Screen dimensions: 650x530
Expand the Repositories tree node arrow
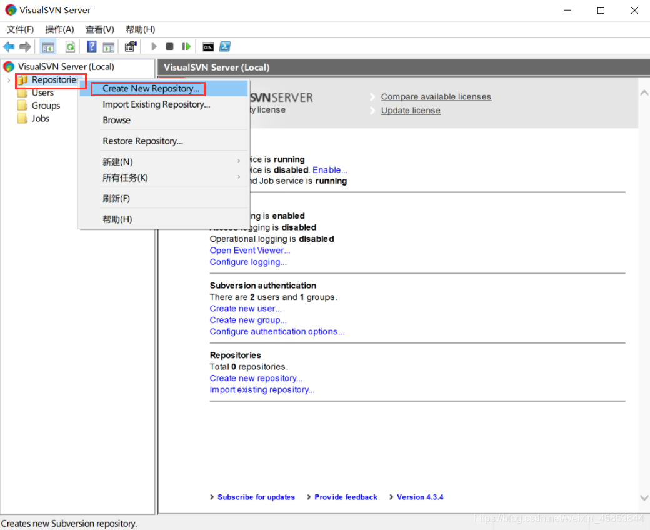(x=9, y=80)
